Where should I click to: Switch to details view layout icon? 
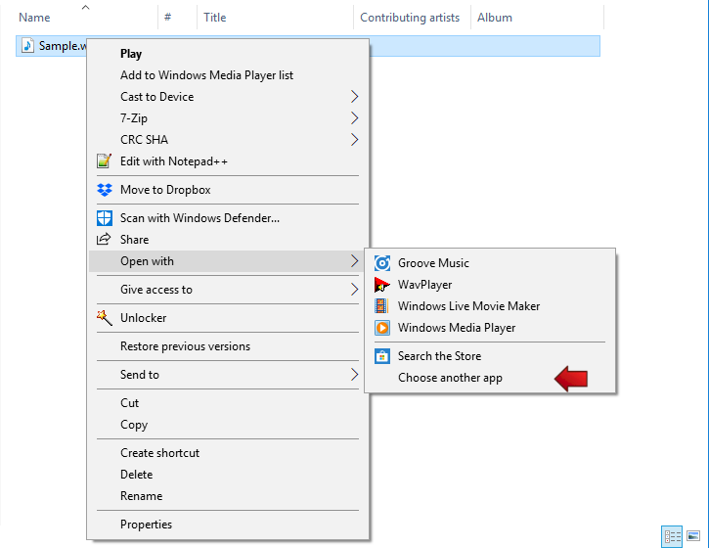(x=672, y=536)
